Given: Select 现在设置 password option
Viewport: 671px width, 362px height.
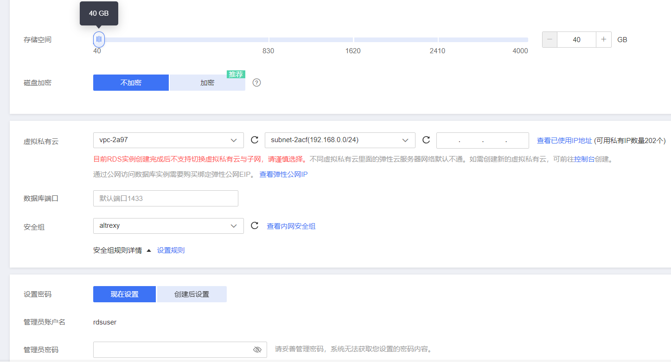Looking at the screenshot, I should (x=124, y=294).
